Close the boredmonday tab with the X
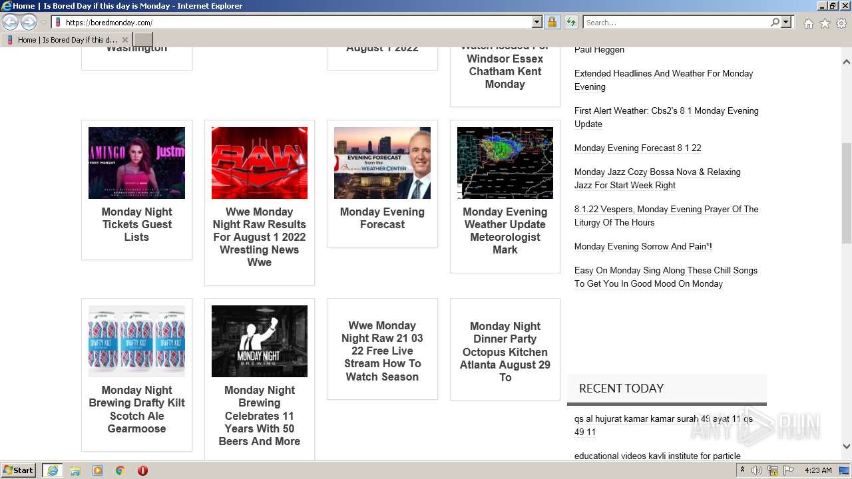 coord(124,40)
